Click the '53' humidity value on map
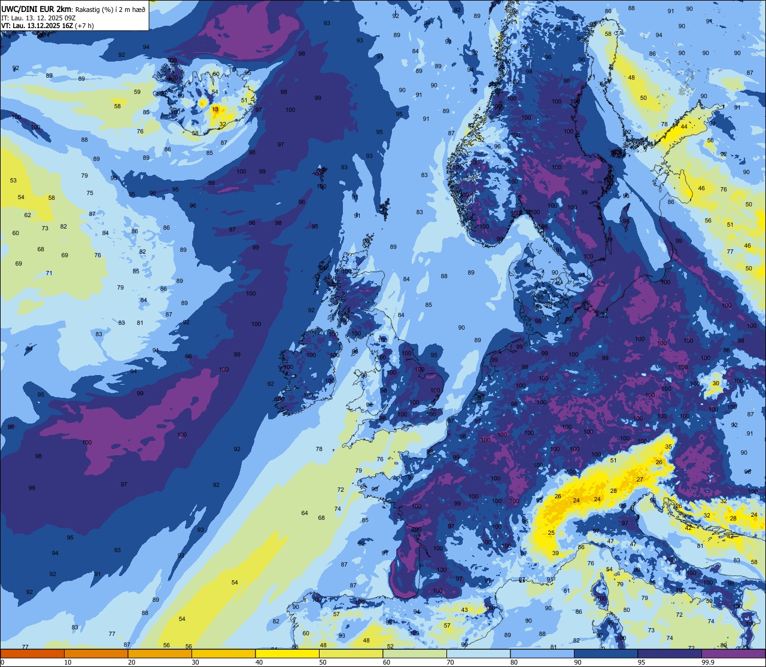Viewport: 766px width, 667px height. pos(13,181)
